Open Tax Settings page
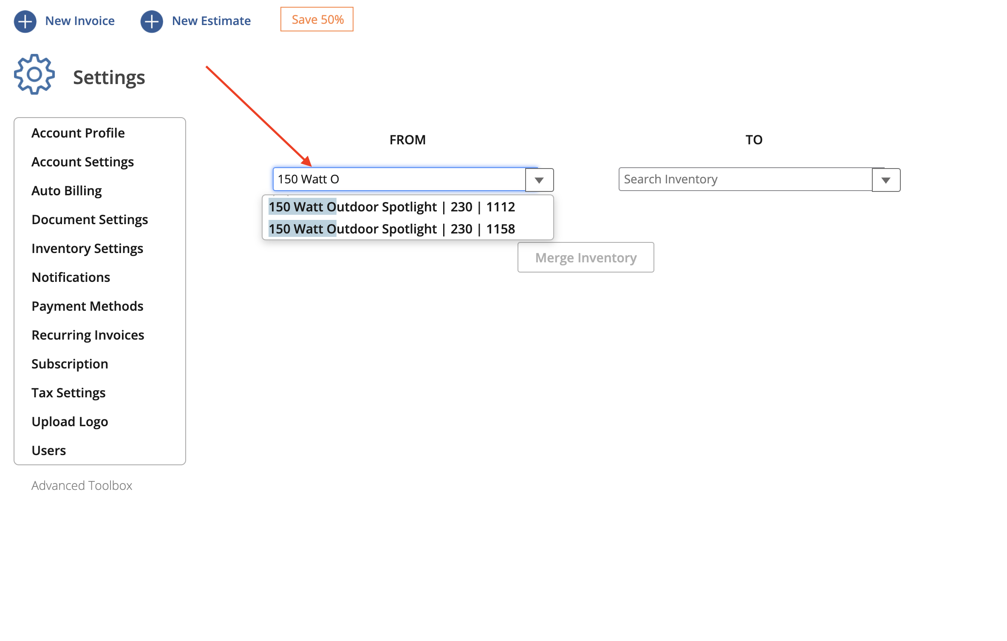The height and width of the screenshot is (641, 1007). click(x=68, y=393)
